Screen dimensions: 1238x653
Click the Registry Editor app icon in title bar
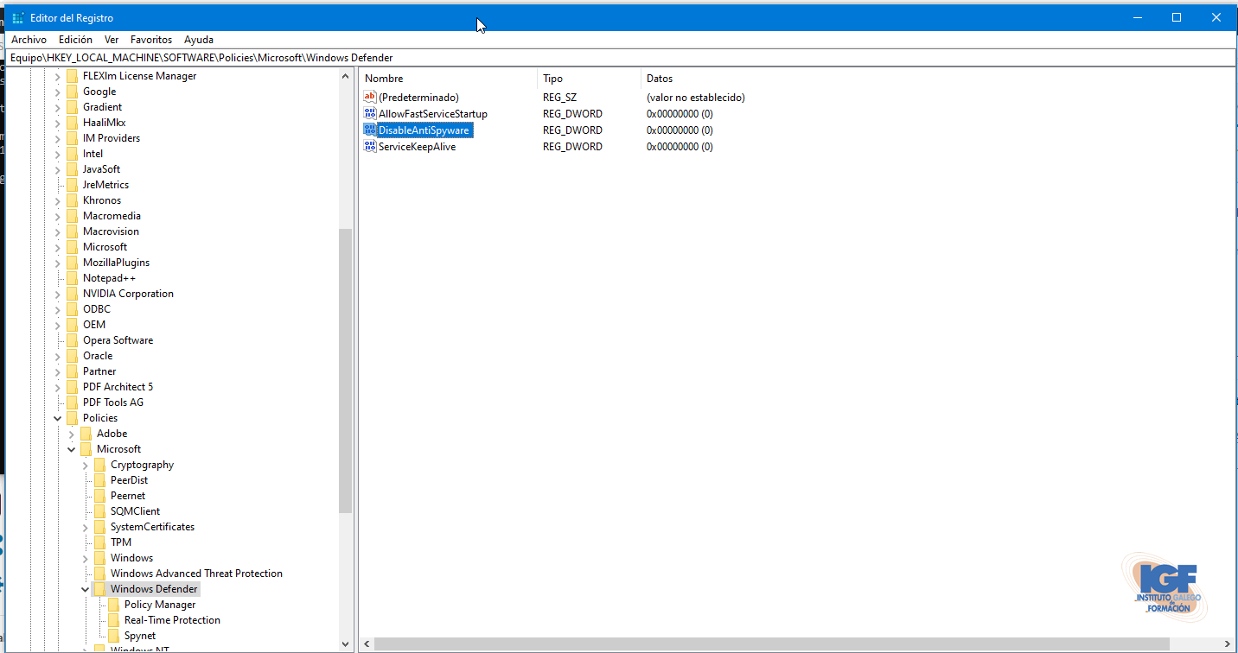[x=17, y=18]
